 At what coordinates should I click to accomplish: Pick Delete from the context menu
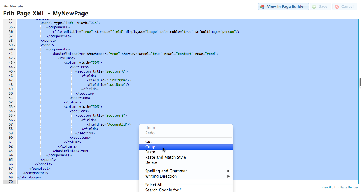pos(151,162)
